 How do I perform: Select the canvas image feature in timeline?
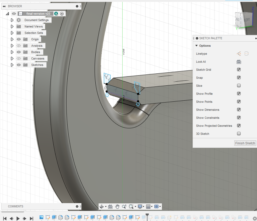(41, 218)
